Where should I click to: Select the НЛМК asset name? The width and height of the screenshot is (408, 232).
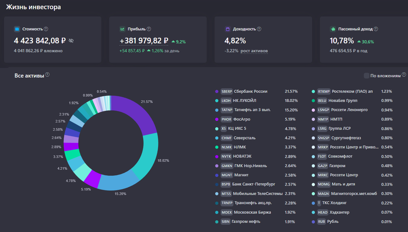tap(240, 147)
